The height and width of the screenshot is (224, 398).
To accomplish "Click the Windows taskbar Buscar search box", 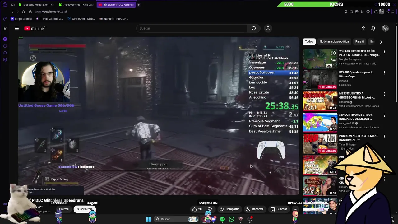I will [x=176, y=219].
